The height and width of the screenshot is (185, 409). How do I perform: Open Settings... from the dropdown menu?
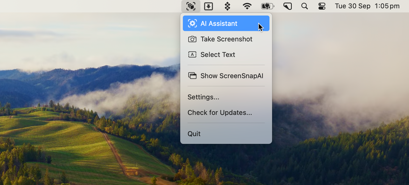coord(203,97)
